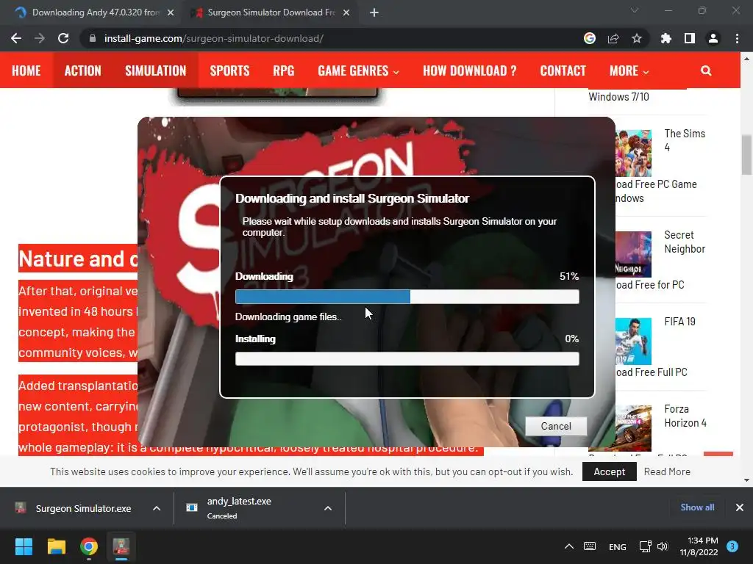Click the site search magnifier icon
Image resolution: width=753 pixels, height=564 pixels.
pos(706,70)
